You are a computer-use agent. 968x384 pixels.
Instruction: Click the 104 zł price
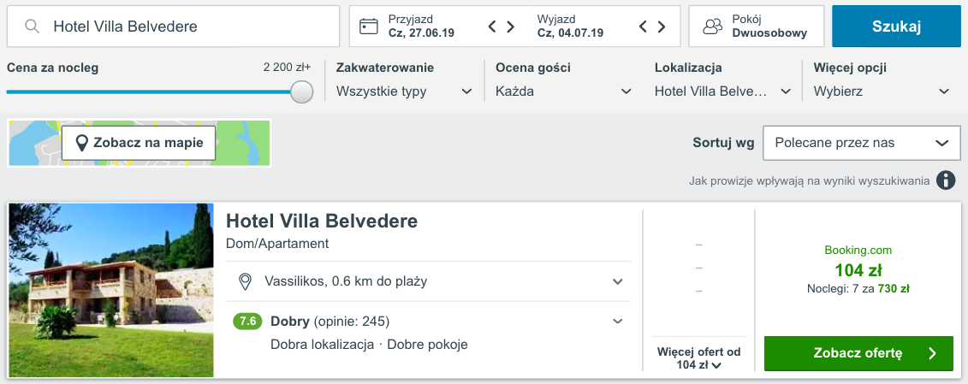858,269
